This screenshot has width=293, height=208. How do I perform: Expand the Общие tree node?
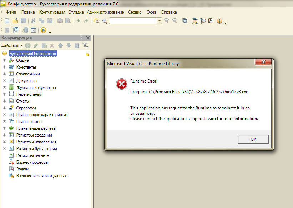pos(5,60)
